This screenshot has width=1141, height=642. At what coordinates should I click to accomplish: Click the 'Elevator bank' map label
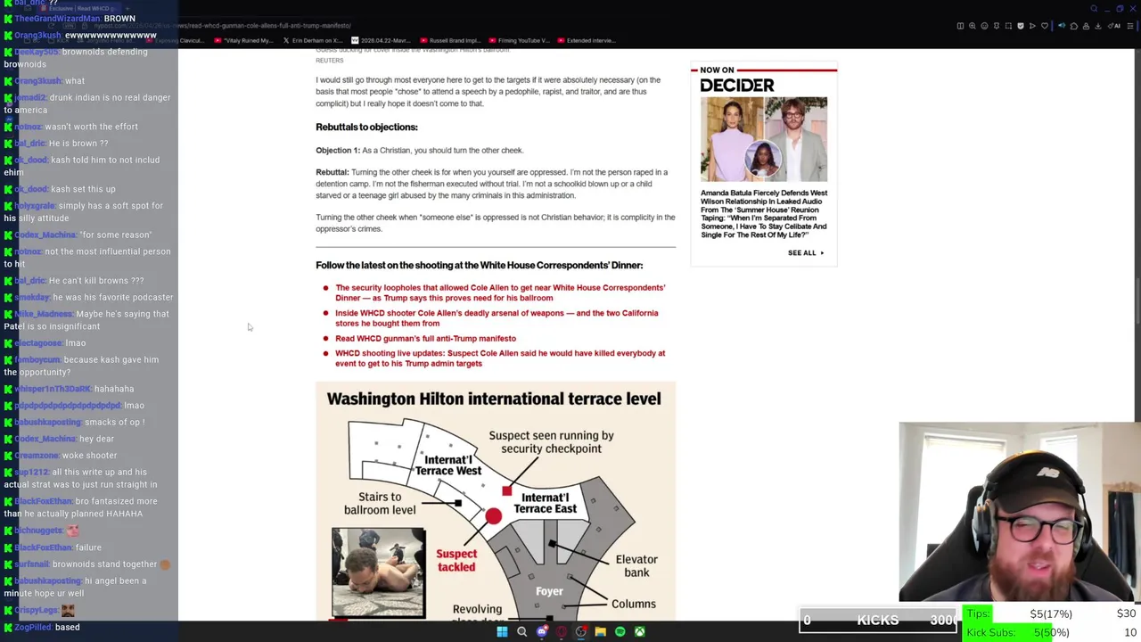(636, 565)
